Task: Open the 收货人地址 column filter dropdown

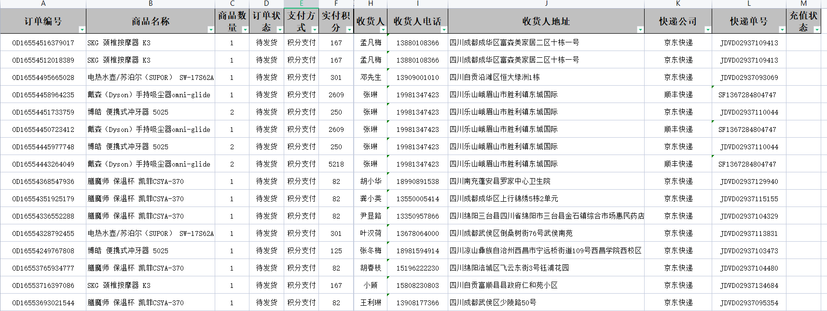Action: tap(640, 29)
